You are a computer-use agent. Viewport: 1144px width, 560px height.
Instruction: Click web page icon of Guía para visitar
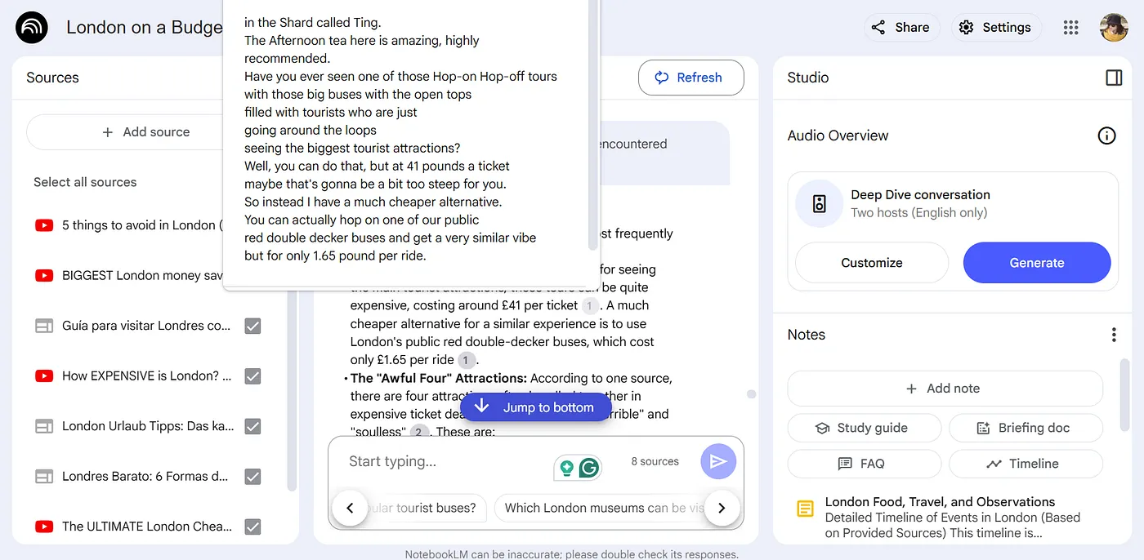(44, 326)
